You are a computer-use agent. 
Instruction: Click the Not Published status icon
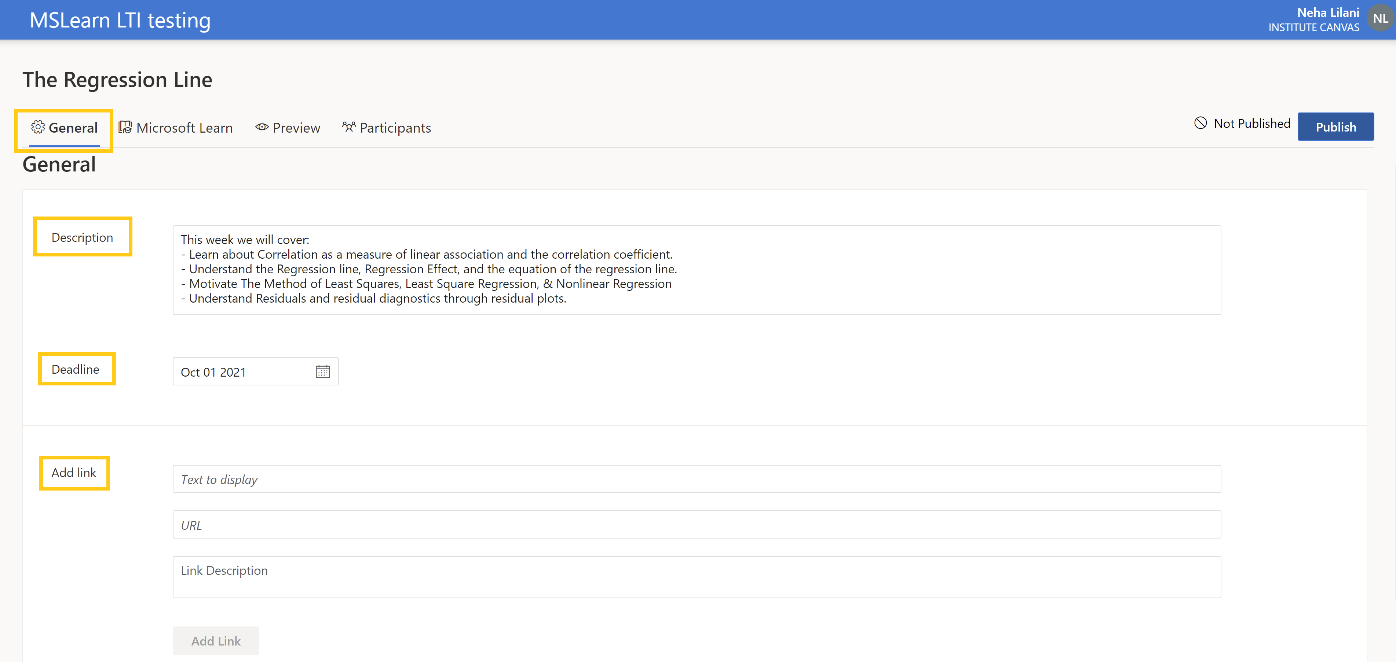tap(1201, 123)
